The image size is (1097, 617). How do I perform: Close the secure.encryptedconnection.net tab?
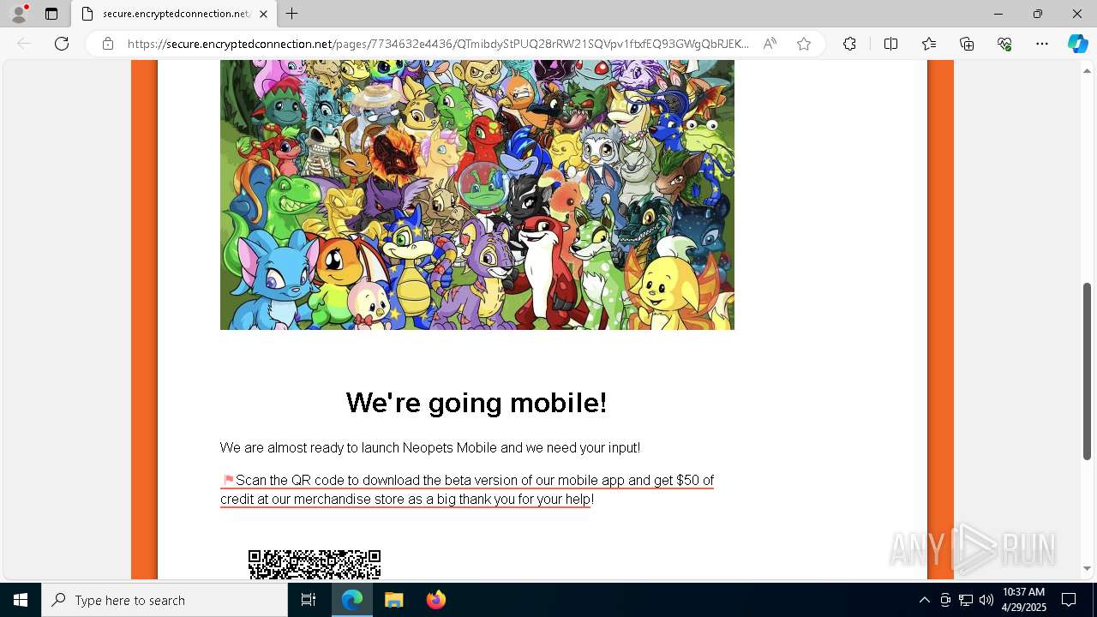click(x=263, y=14)
